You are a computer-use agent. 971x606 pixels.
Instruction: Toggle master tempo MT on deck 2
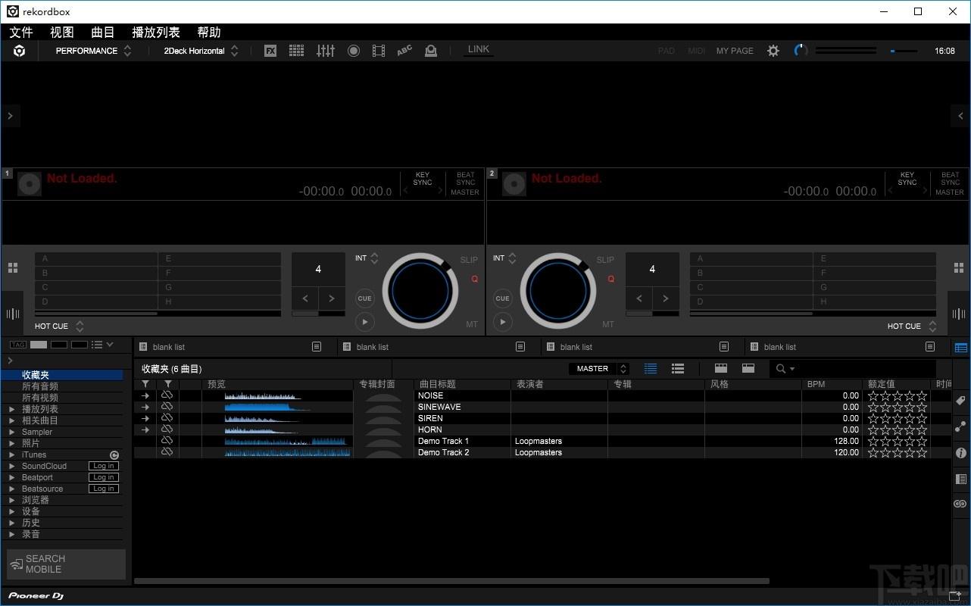pyautogui.click(x=608, y=324)
